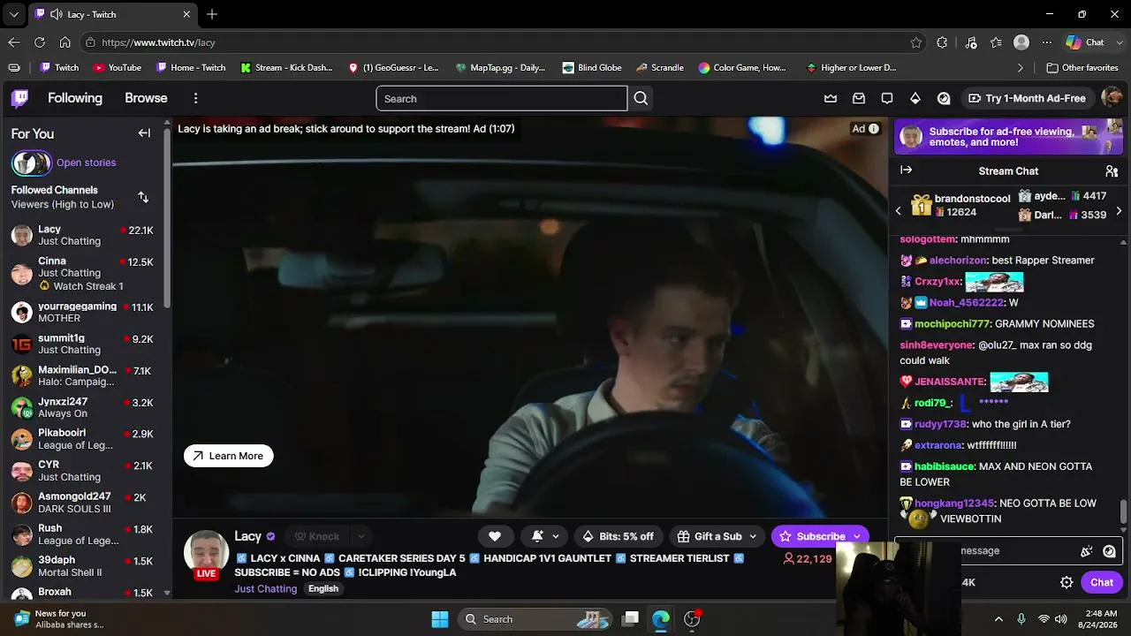
Task: Open Edge extensions puzzle icon
Action: [942, 42]
